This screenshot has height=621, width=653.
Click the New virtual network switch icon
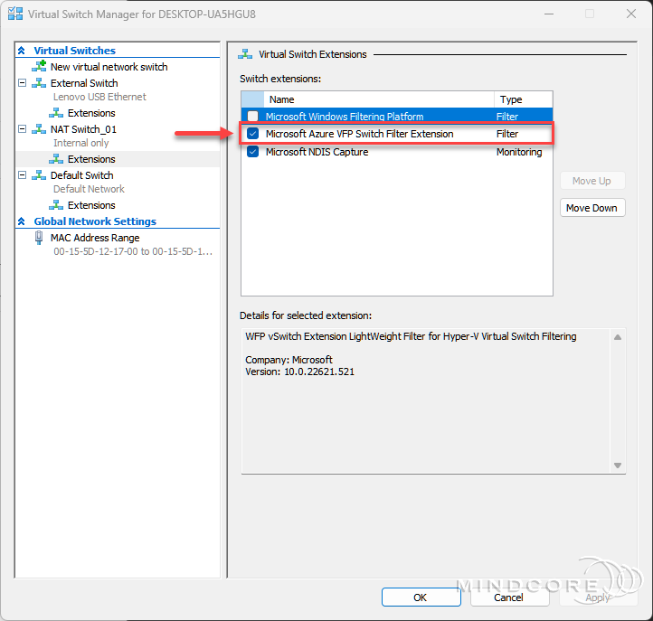(39, 66)
